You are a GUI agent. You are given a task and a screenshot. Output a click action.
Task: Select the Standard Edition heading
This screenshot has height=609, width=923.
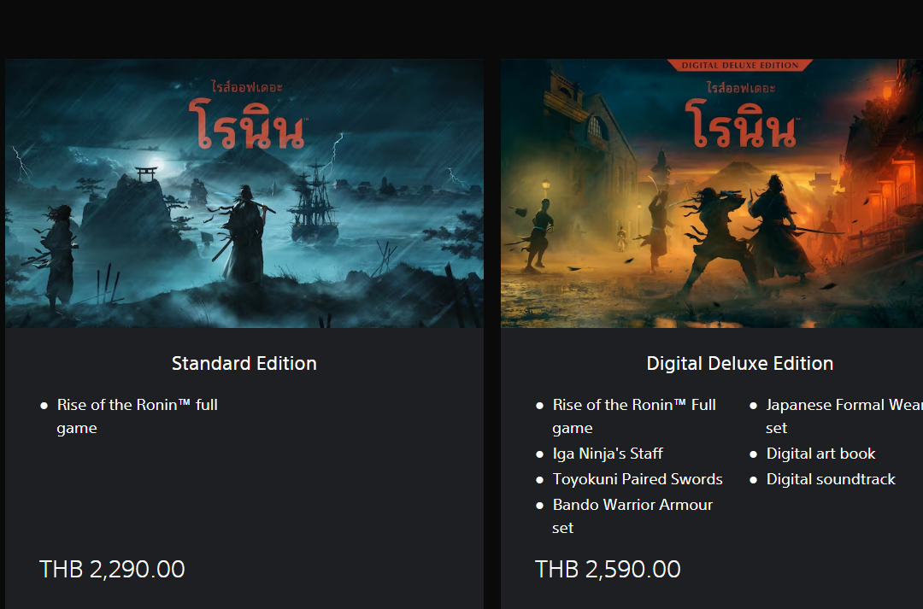click(x=244, y=363)
